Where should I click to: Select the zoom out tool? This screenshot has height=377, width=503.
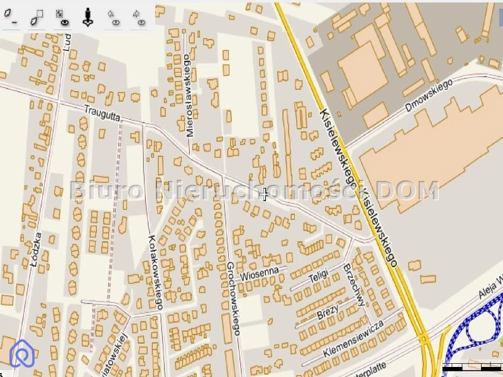tap(10, 18)
